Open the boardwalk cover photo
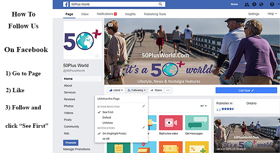Image resolution: width=280 pixels, height=153 pixels. (192, 51)
